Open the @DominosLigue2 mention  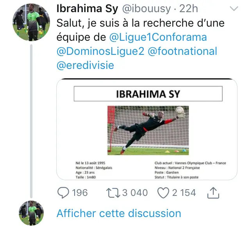point(100,51)
